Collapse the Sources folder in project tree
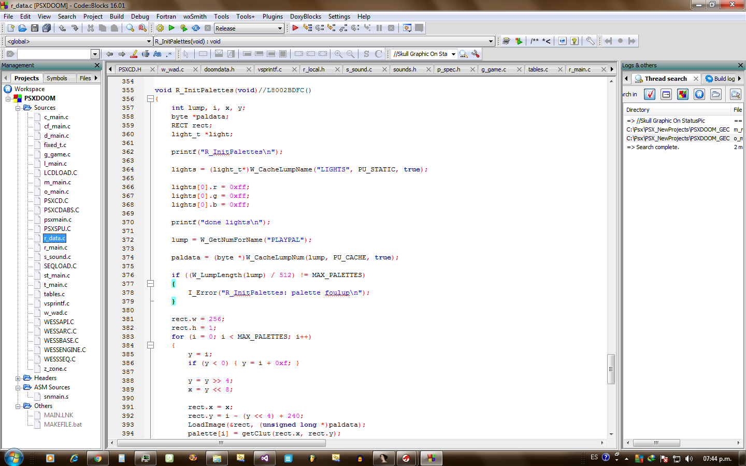Image resolution: width=746 pixels, height=466 pixels. [18, 108]
